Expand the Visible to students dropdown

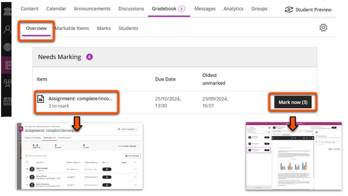coord(128,129)
